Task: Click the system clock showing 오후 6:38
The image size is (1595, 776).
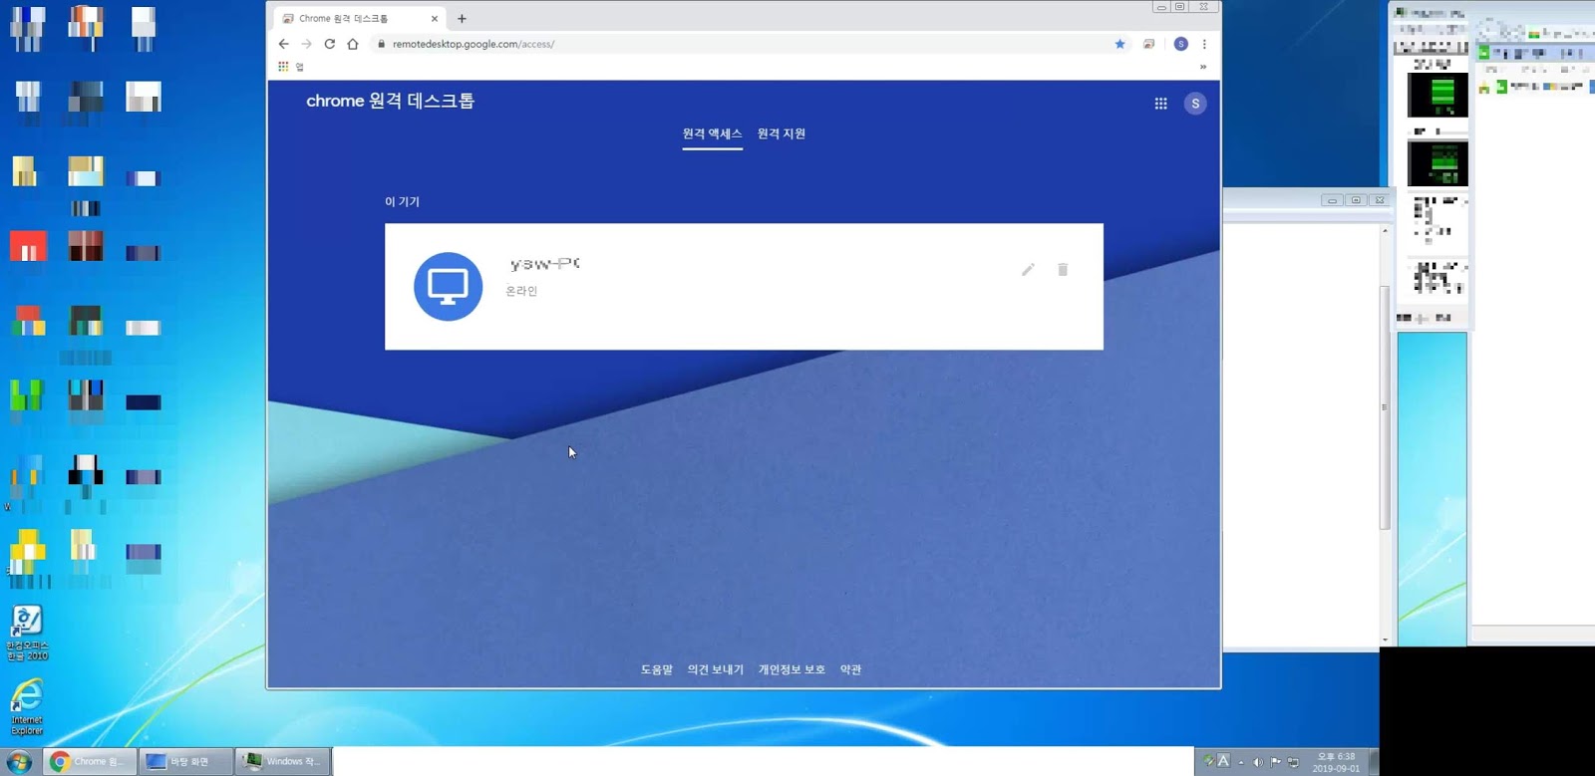Action: tap(1336, 762)
